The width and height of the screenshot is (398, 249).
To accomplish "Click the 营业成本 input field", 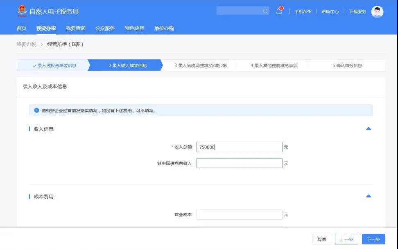I will pos(240,214).
